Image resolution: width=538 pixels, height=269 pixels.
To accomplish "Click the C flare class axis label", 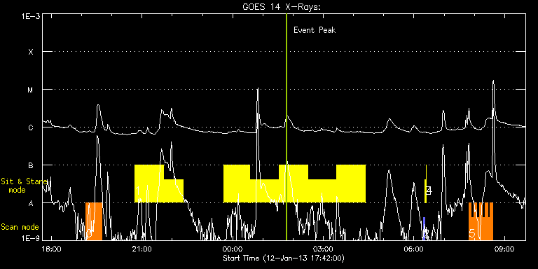I will 31,127.
